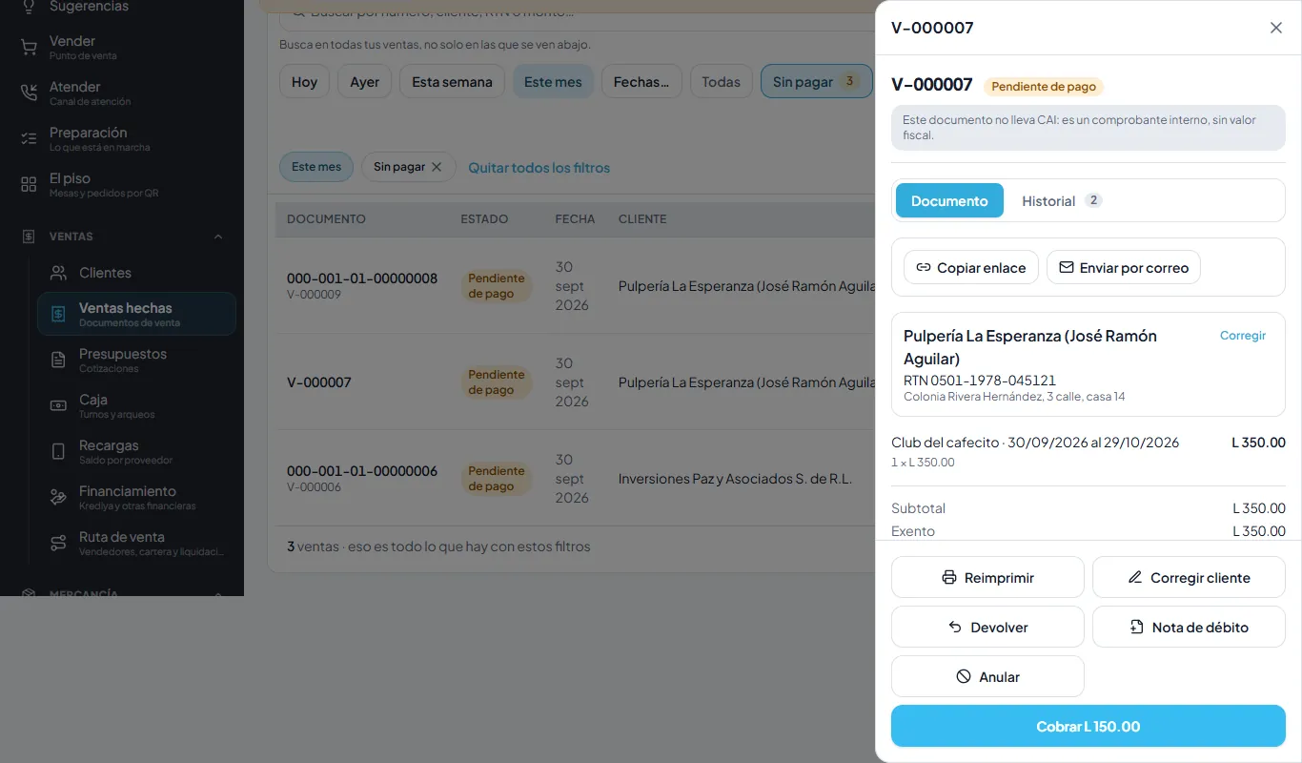Click the Cobrar L 150.00 button
1302x763 pixels.
pyautogui.click(x=1088, y=727)
